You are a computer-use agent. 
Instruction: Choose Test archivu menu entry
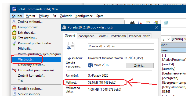27,38
